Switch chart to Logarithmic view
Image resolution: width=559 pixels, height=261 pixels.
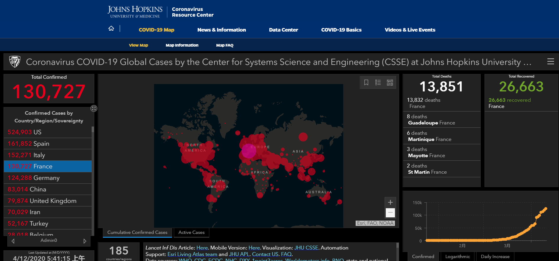[x=457, y=257]
